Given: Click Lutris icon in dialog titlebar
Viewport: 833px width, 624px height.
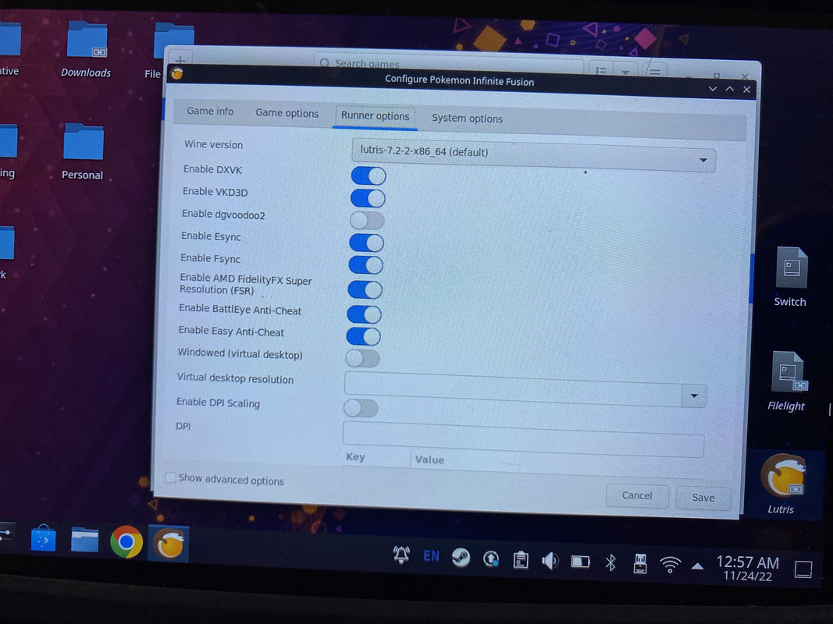Looking at the screenshot, I should 177,74.
